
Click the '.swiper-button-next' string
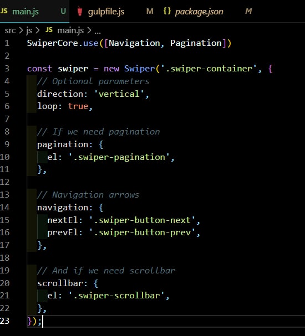click(142, 220)
